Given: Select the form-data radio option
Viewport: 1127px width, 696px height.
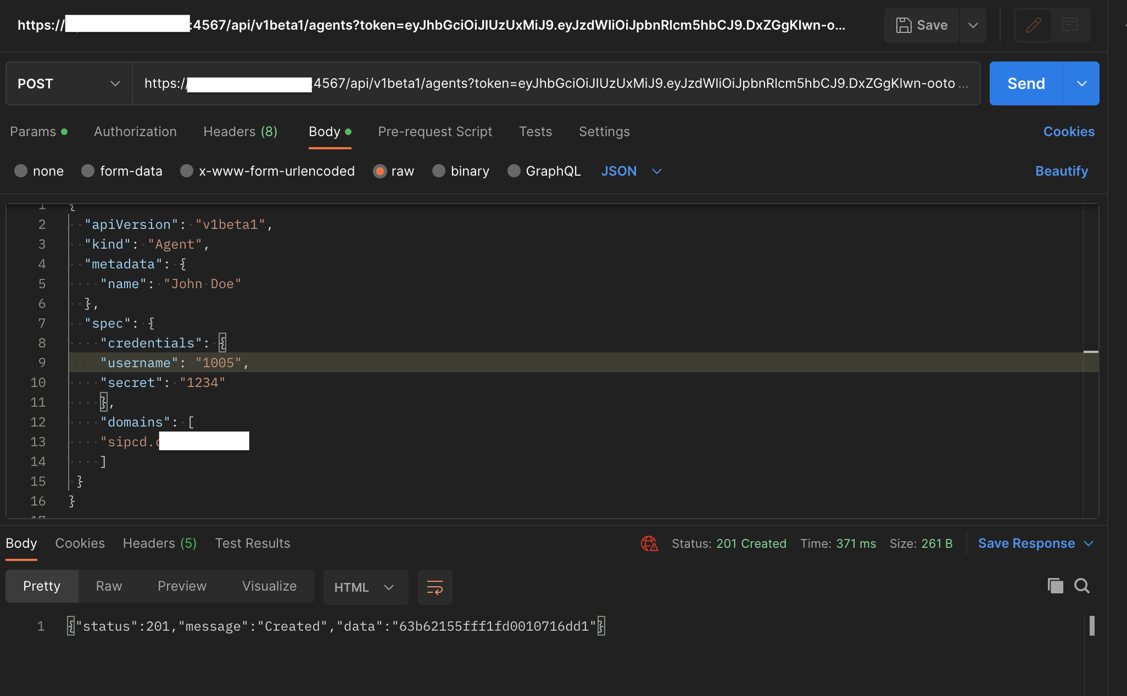Looking at the screenshot, I should pyautogui.click(x=88, y=171).
